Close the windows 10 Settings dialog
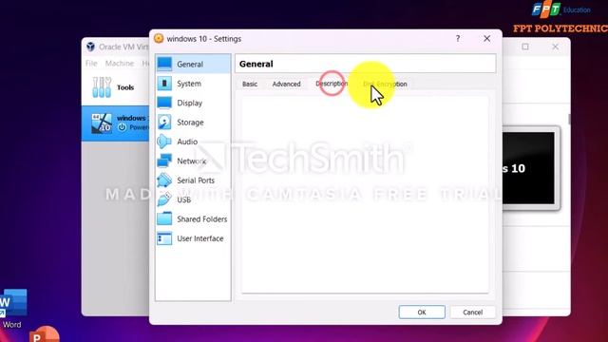The image size is (608, 342). point(487,38)
